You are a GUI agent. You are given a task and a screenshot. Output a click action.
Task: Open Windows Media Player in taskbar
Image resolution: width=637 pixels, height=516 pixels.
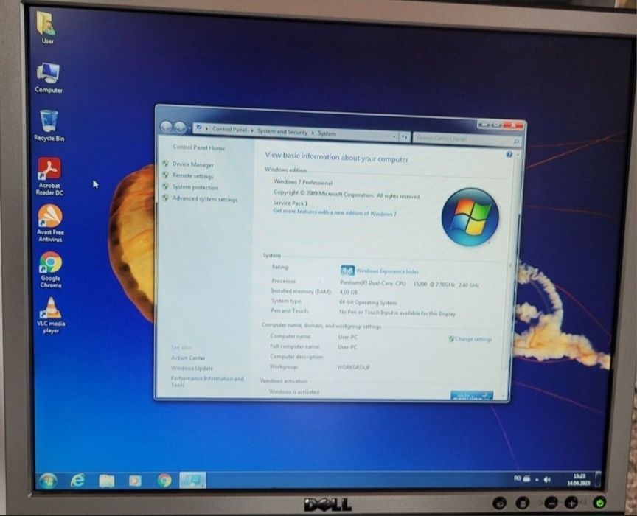tap(135, 481)
